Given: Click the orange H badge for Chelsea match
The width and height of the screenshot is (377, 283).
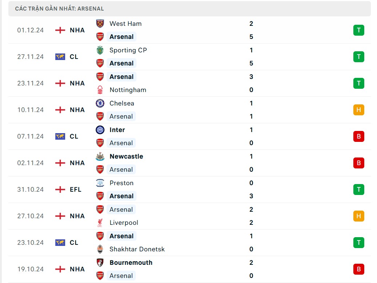Looking at the screenshot, I should (358, 110).
